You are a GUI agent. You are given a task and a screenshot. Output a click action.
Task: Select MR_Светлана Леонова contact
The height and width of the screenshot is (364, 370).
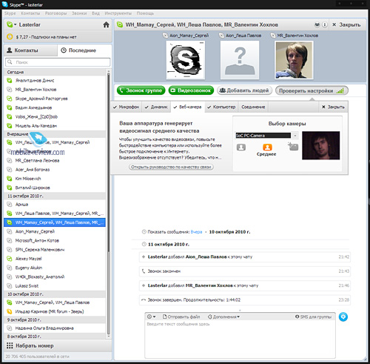[x=55, y=161]
